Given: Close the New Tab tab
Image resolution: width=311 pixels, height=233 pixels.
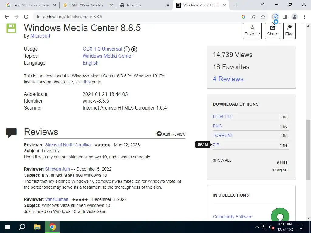Looking at the screenshot, I should (x=168, y=5).
